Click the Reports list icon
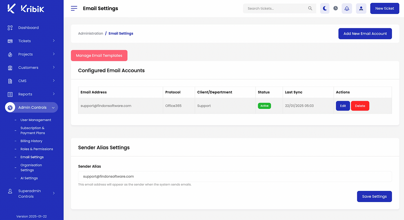 (x=10, y=94)
